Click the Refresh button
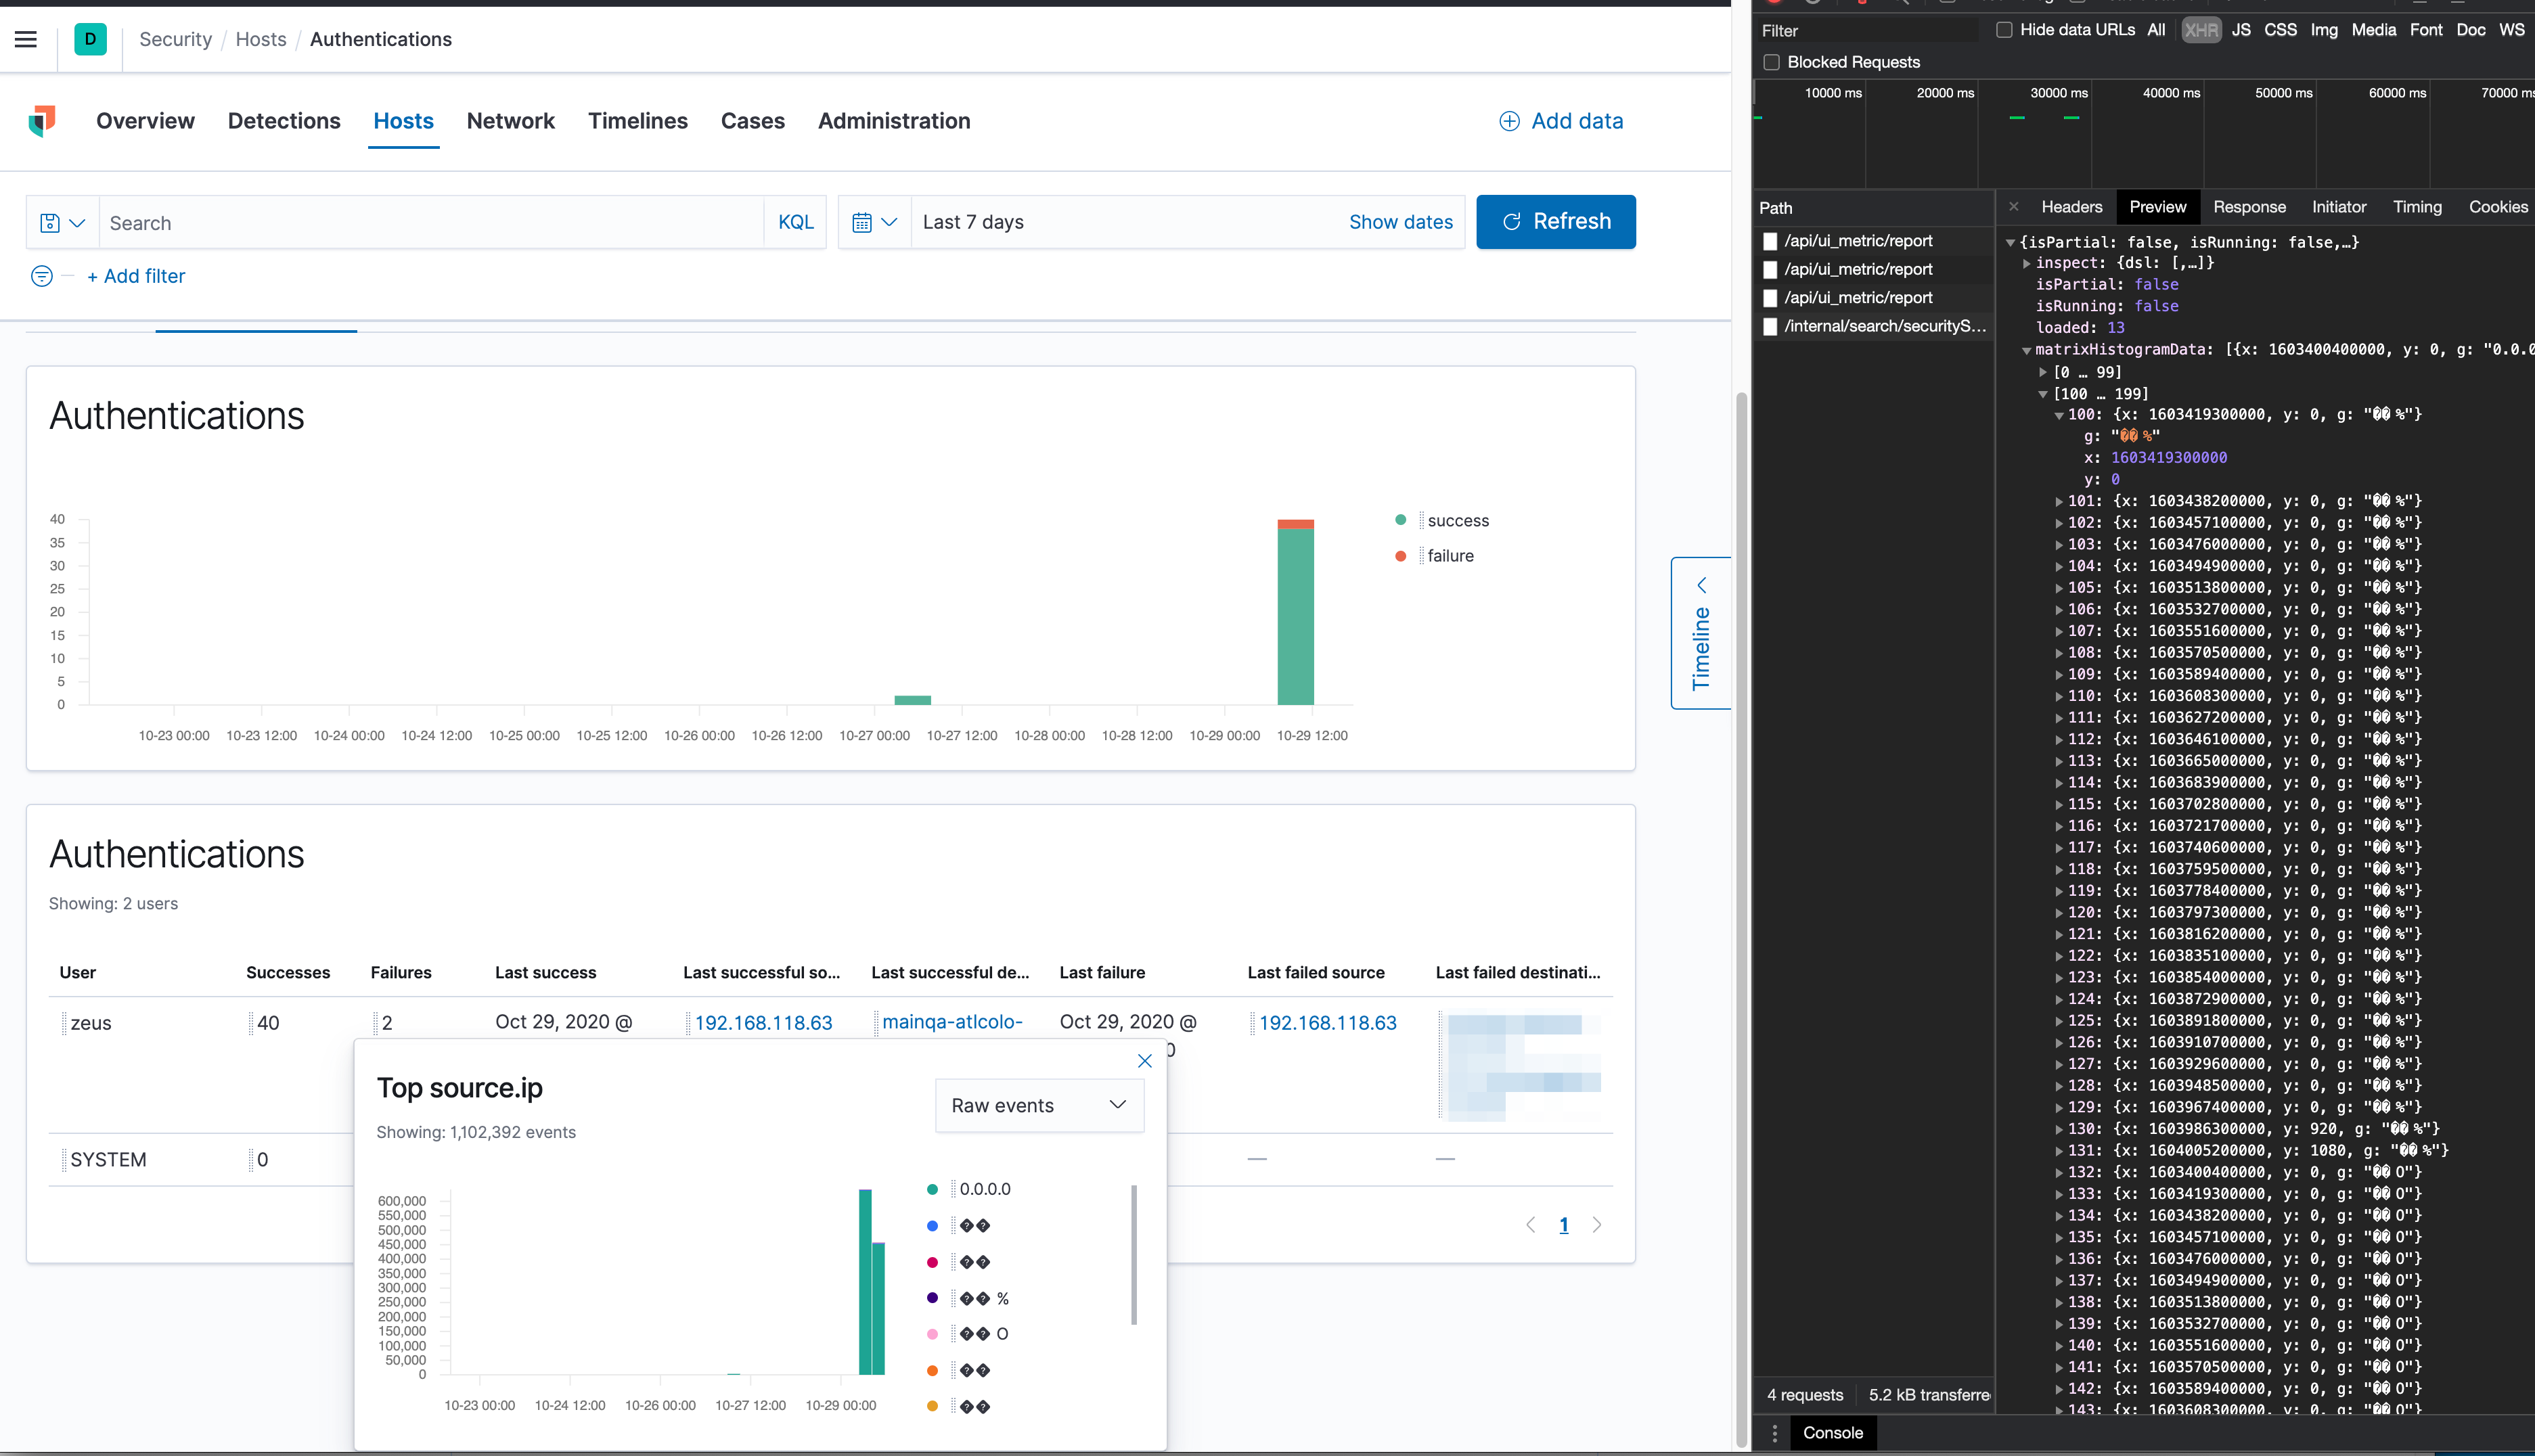This screenshot has height=1456, width=2535. [x=1555, y=221]
